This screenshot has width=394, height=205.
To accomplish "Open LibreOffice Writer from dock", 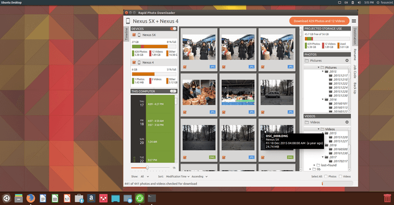I will (x=43, y=198).
